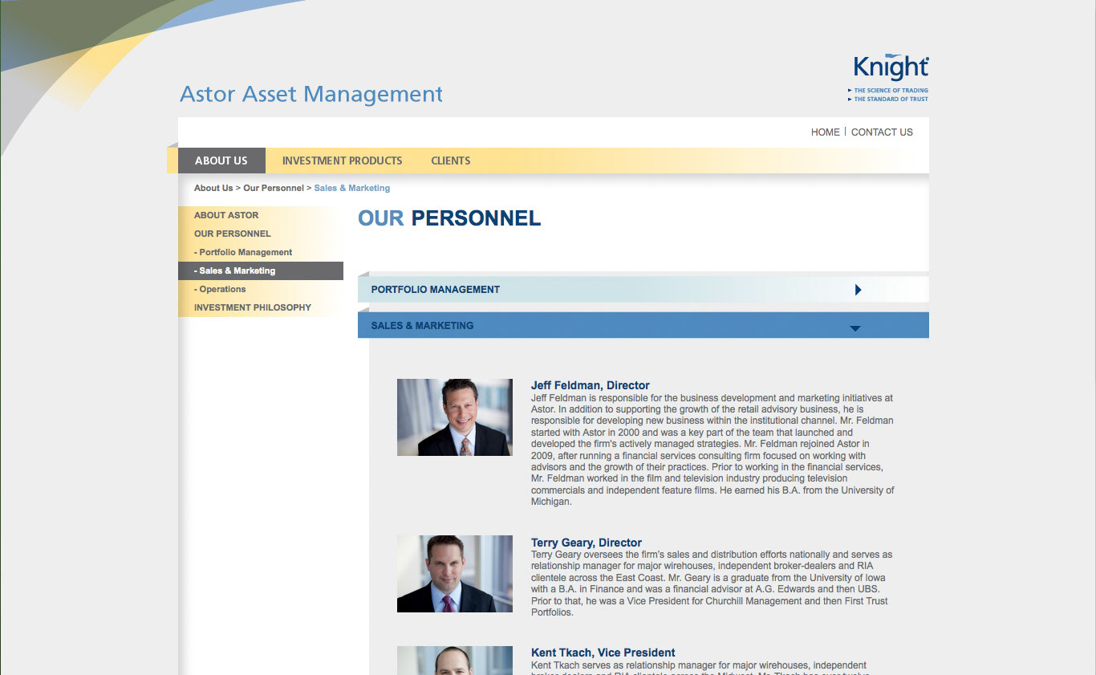Select Our Personnel in sidebar
This screenshot has width=1096, height=675.
click(x=232, y=234)
